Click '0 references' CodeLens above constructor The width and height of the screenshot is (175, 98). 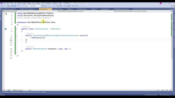pos(30,33)
